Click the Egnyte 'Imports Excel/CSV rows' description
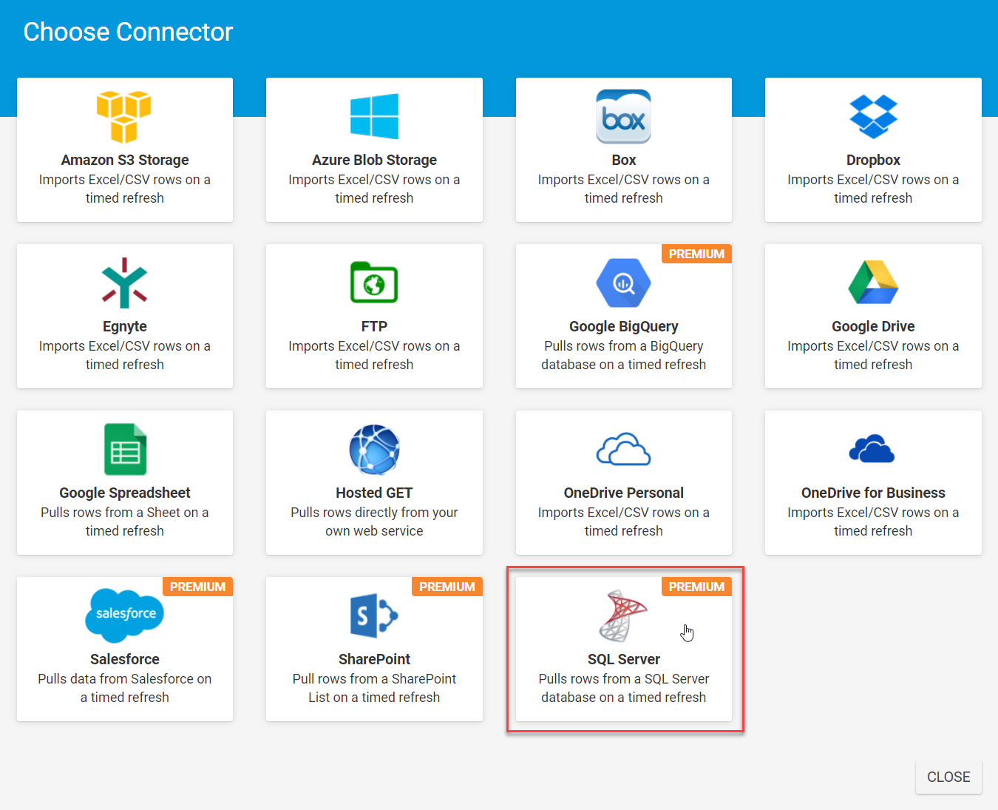 click(125, 355)
